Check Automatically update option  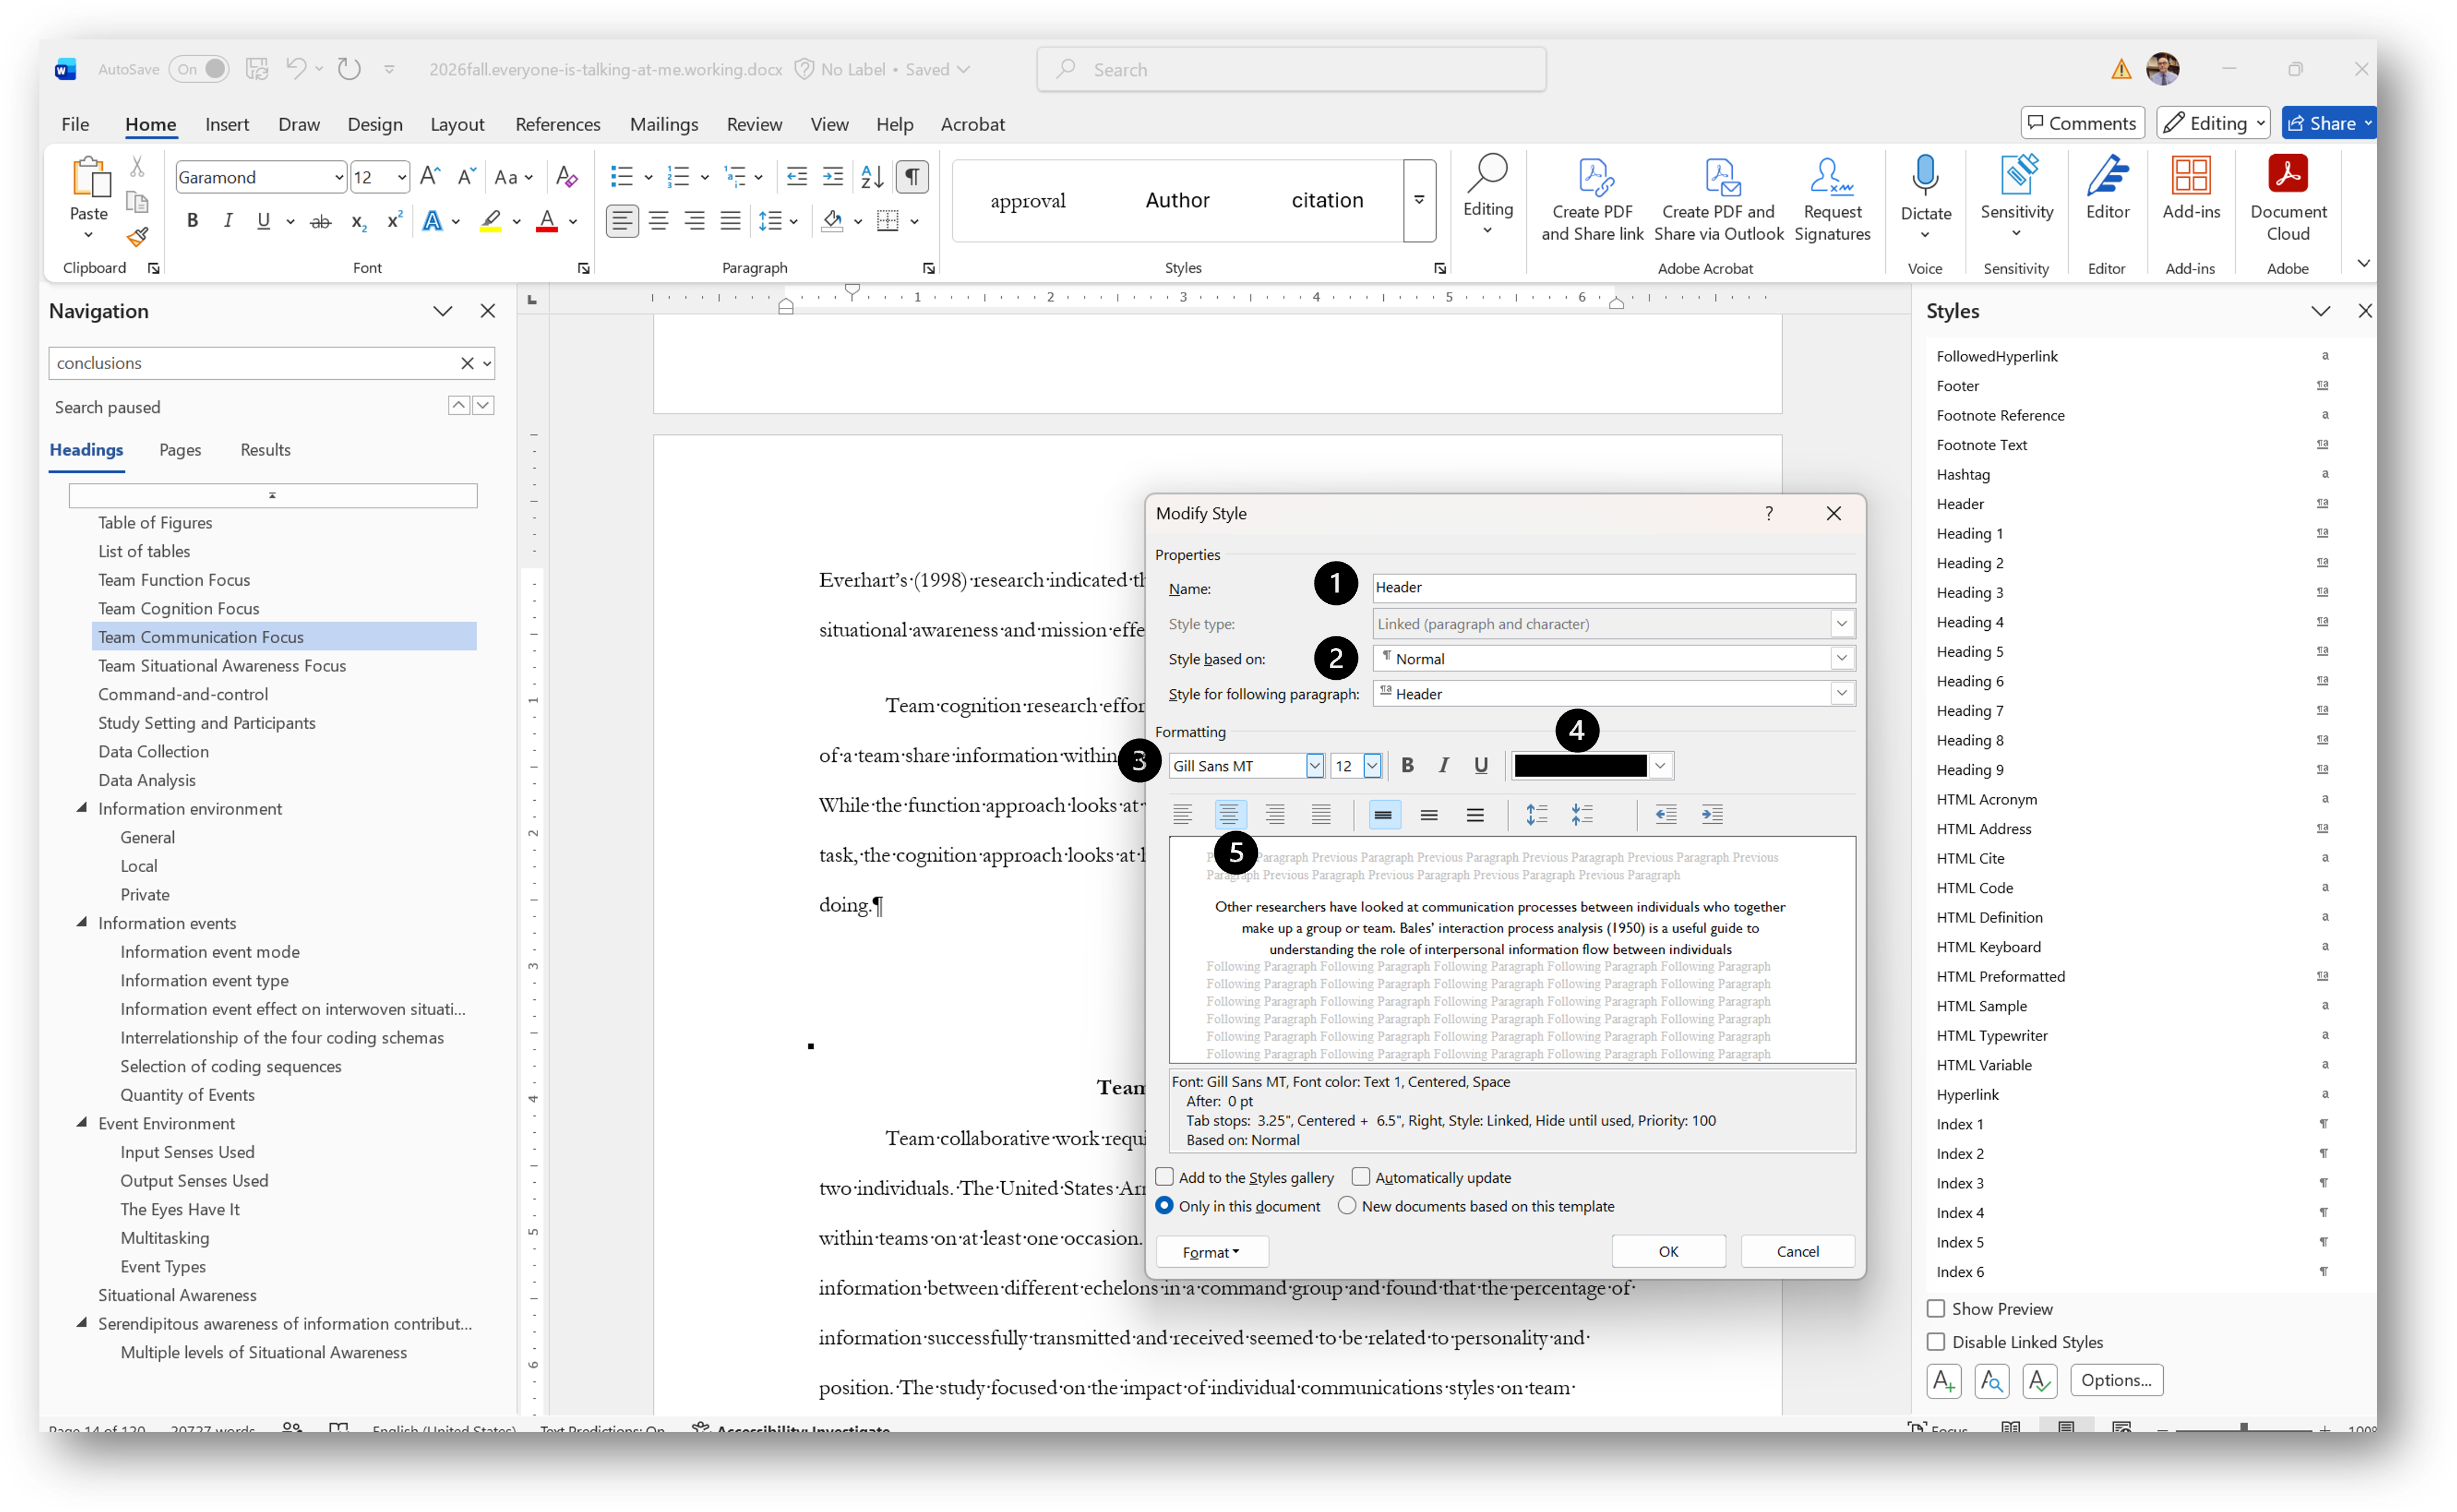[x=1361, y=1177]
